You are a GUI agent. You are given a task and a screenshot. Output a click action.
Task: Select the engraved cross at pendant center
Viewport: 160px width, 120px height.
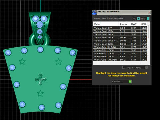(x=40, y=79)
